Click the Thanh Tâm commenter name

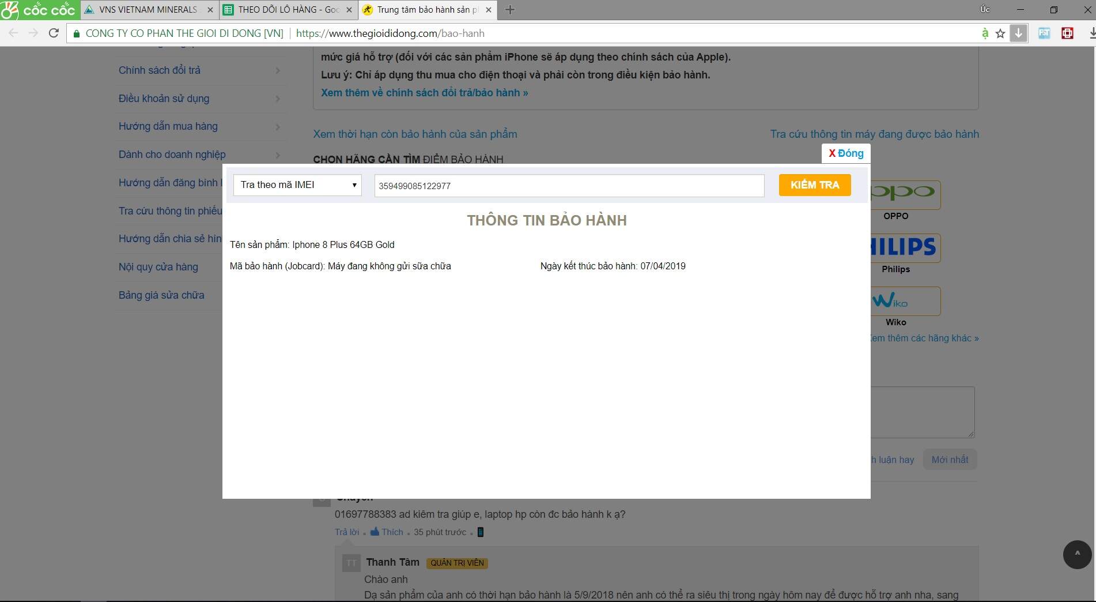[x=393, y=562]
